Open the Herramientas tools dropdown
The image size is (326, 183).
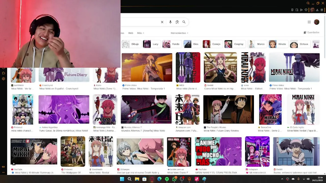coord(180,33)
